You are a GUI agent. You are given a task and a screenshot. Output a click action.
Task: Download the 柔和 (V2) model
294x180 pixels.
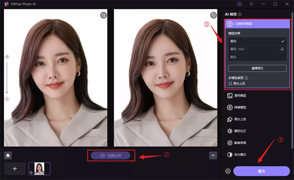282,49
